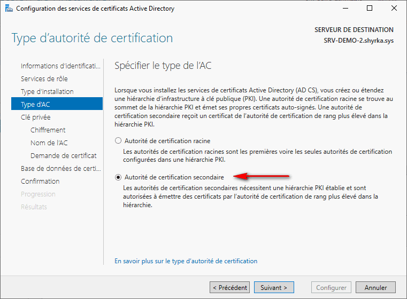
Task: Go to the Chiffrement sub-step
Action: point(48,130)
